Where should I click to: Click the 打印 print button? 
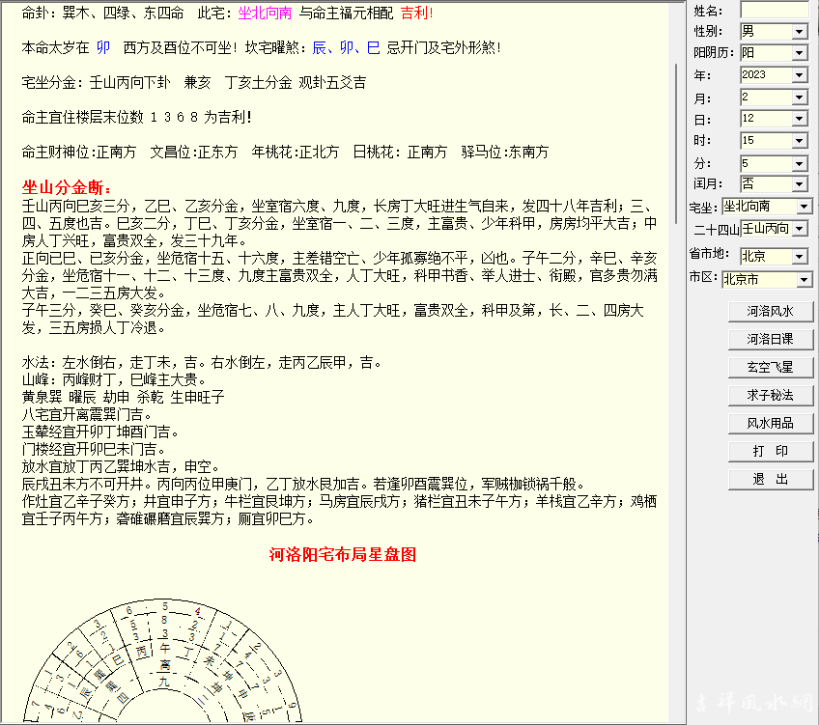(771, 451)
